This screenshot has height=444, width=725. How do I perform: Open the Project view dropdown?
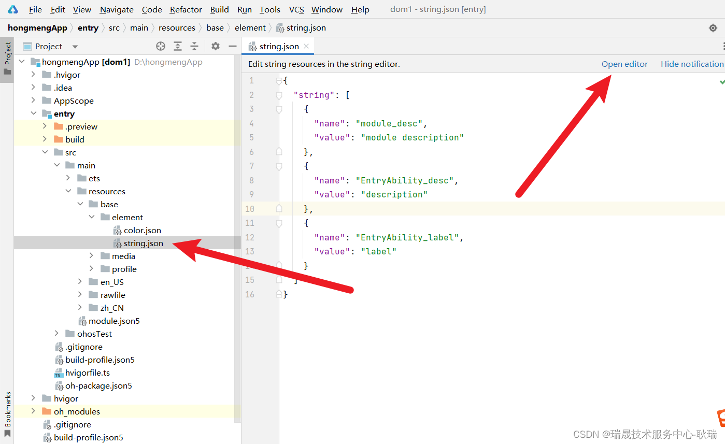75,47
